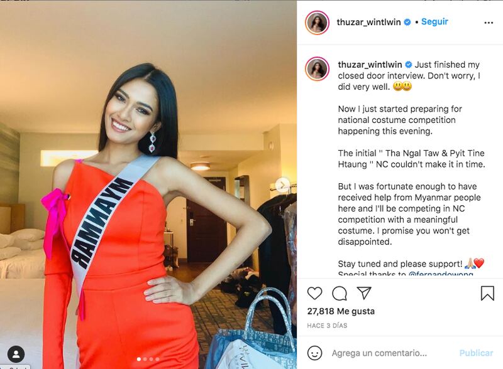Select the fourth carousel dot indicator
Viewport: 503px width, 369px height.
(x=157, y=359)
